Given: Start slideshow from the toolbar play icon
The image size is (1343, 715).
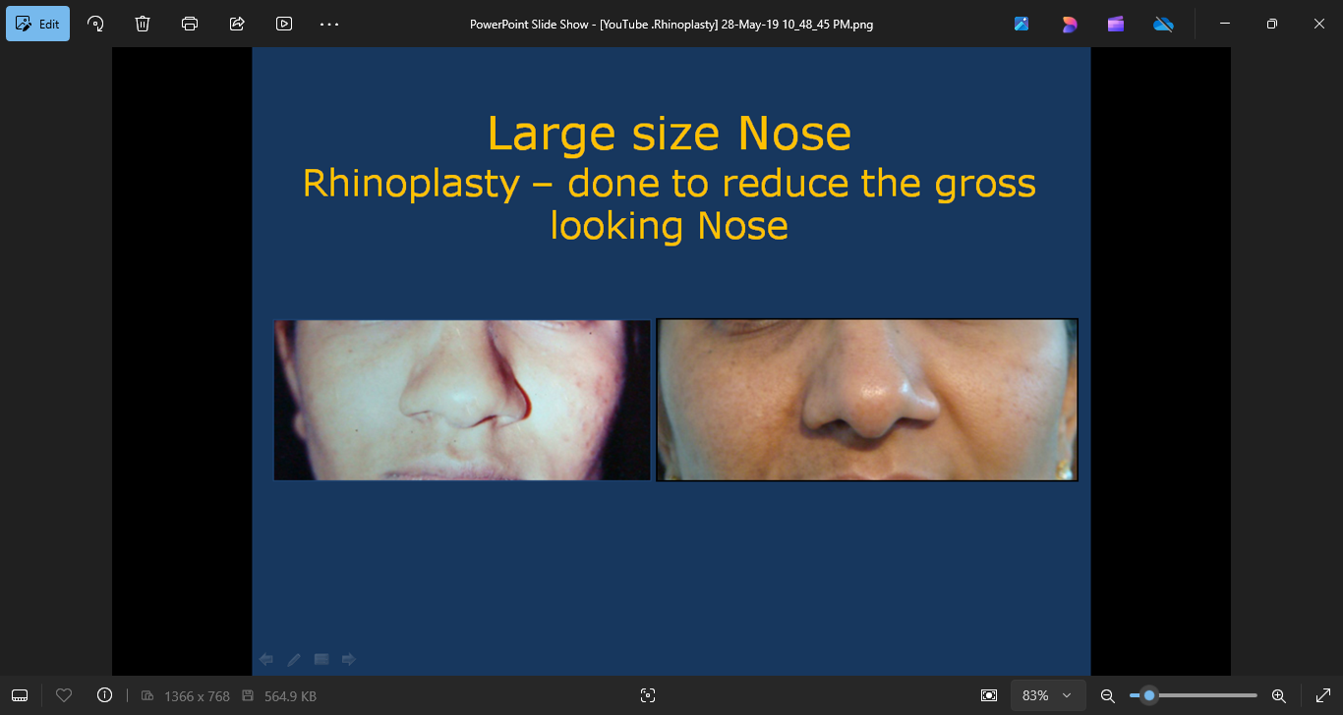Looking at the screenshot, I should tap(284, 24).
